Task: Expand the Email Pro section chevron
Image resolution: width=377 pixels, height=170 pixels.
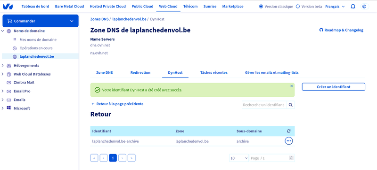Action: (x=3, y=91)
